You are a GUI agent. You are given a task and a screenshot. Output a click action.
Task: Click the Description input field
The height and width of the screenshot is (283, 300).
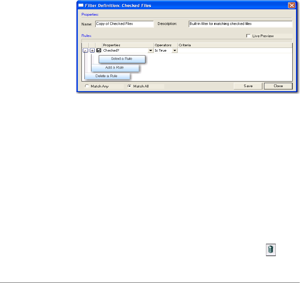point(240,24)
